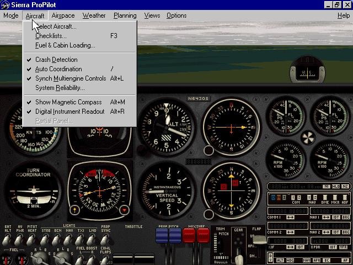Click the altimeter gauge
The height and width of the screenshot is (265, 353).
click(x=167, y=128)
